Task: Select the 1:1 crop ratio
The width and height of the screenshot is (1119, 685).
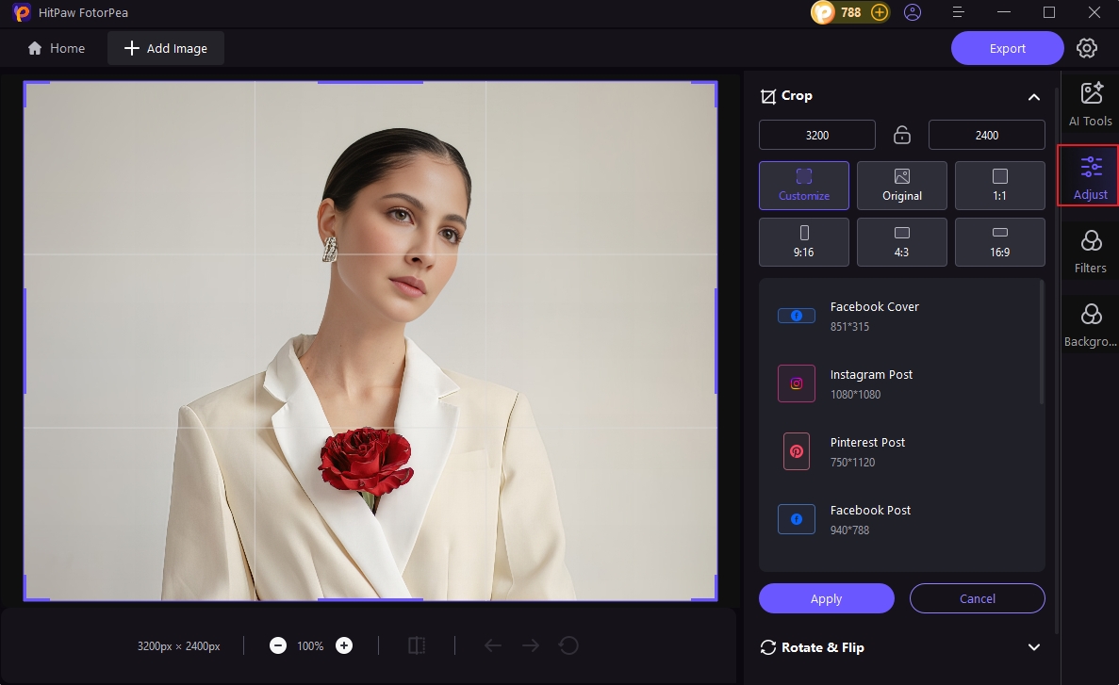Action: (1000, 186)
